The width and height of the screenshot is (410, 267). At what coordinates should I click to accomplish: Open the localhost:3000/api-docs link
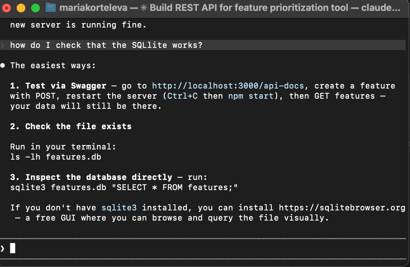(228, 86)
